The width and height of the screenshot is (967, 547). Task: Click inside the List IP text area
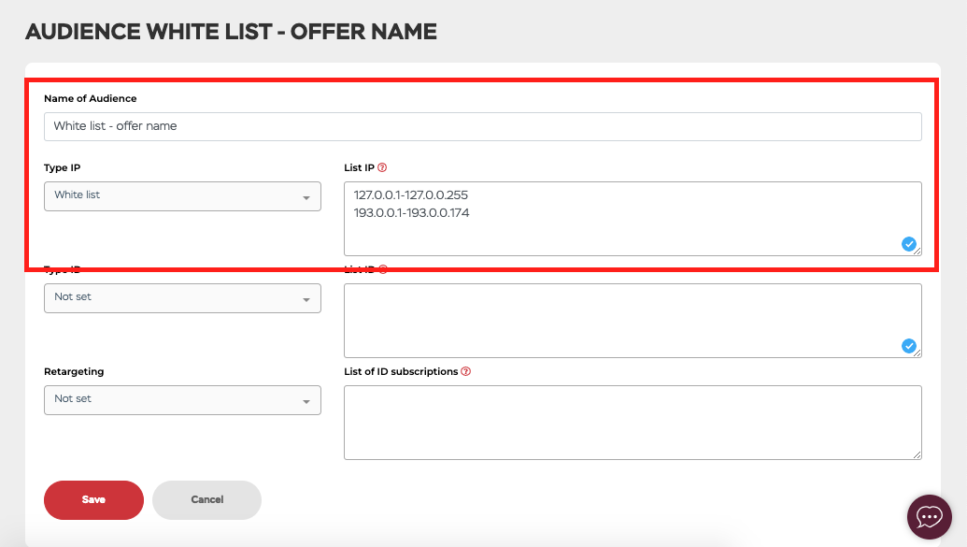633,219
